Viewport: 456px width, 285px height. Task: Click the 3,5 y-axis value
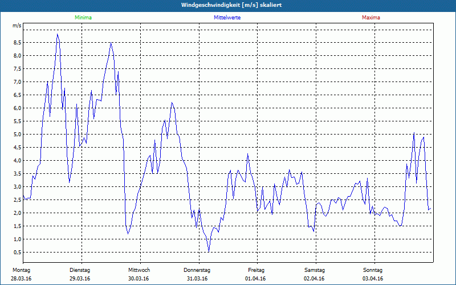pos(18,174)
